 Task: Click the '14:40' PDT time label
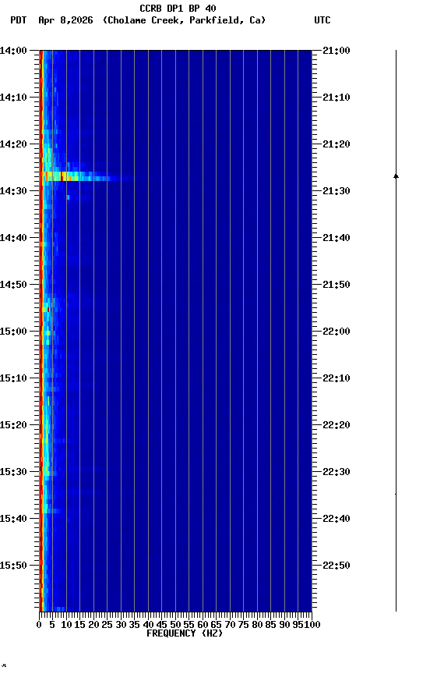[13, 238]
